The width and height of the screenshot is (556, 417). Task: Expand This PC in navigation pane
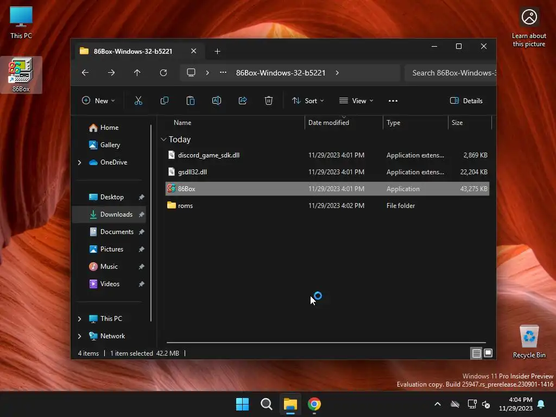click(79, 319)
